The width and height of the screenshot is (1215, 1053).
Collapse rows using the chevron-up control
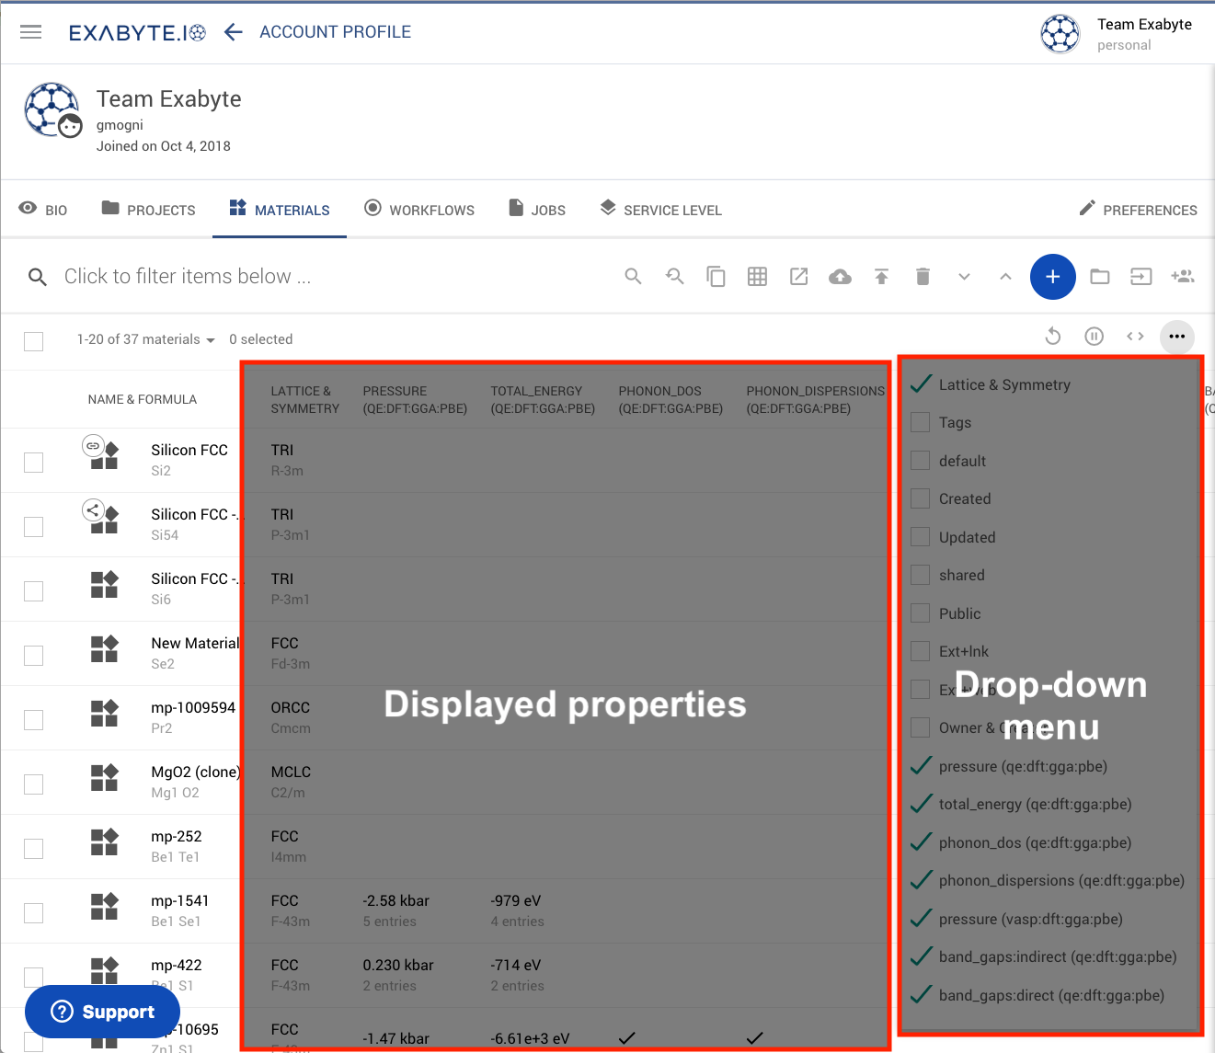point(1005,276)
